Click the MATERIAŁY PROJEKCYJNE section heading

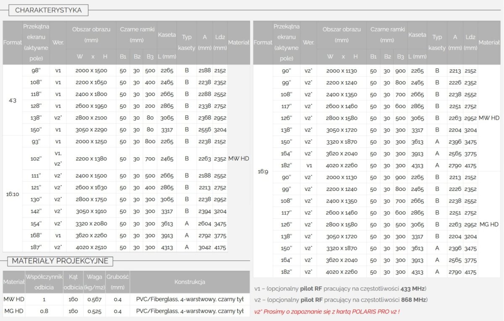(60, 261)
